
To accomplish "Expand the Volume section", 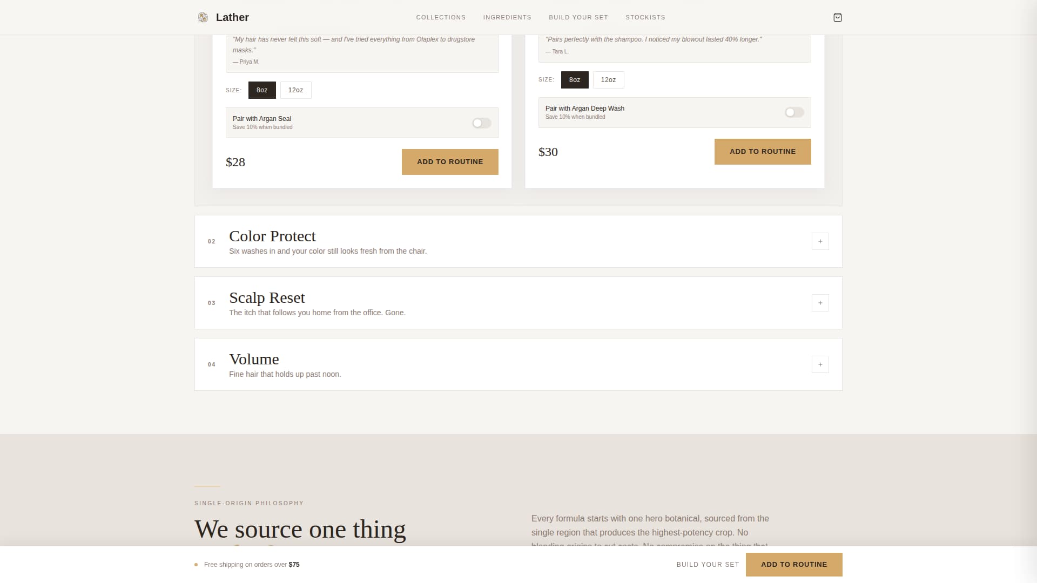I will pos(820,364).
